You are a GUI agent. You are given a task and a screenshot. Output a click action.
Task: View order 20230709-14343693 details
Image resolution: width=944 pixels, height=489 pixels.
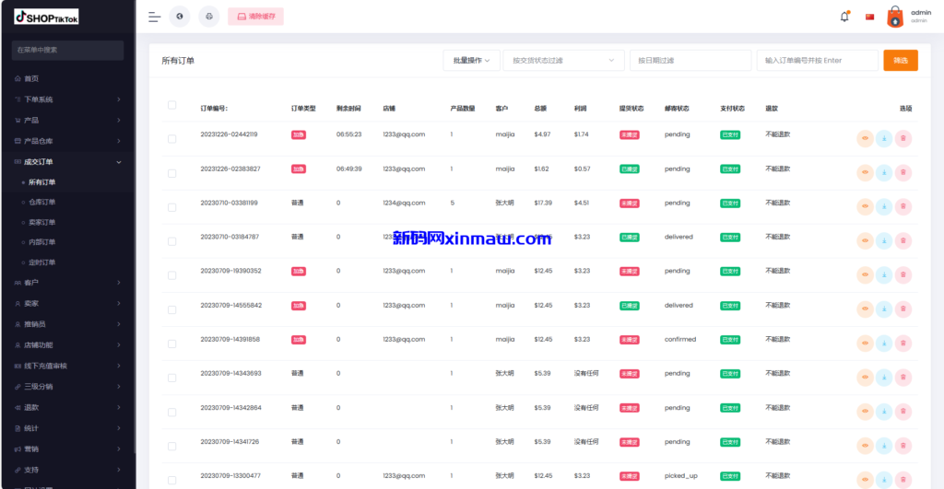(865, 378)
